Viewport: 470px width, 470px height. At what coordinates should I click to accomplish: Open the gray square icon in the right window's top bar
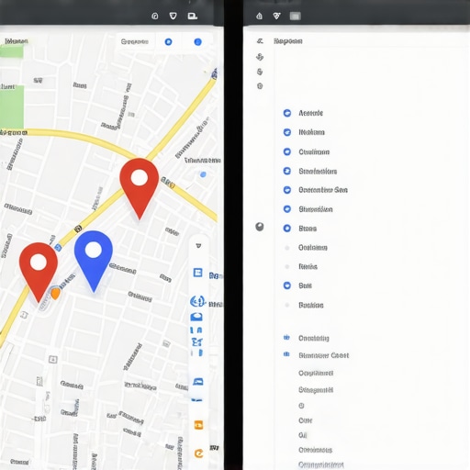[295, 16]
